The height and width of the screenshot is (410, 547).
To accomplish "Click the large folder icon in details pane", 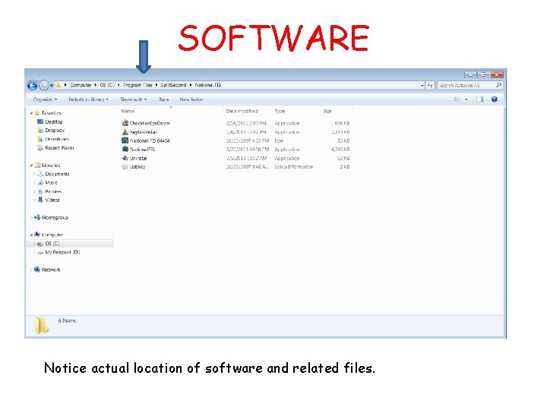I will coord(41,325).
